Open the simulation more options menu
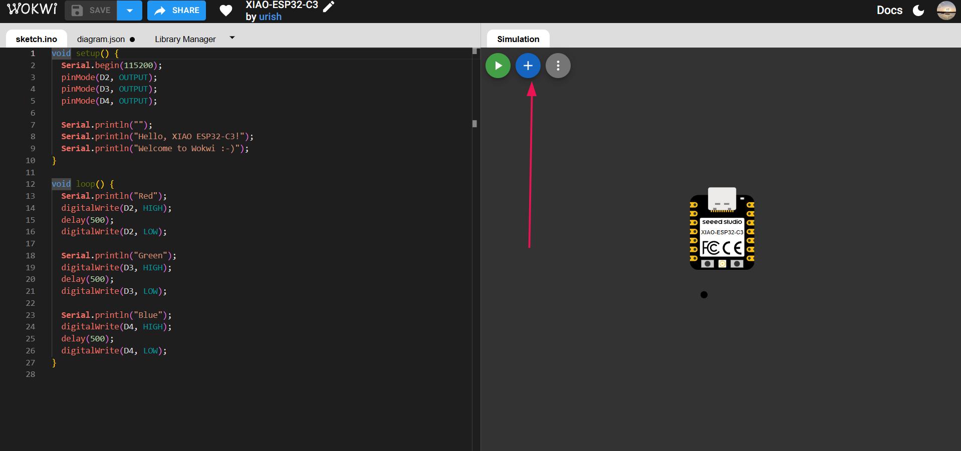The height and width of the screenshot is (451, 961). coord(558,66)
